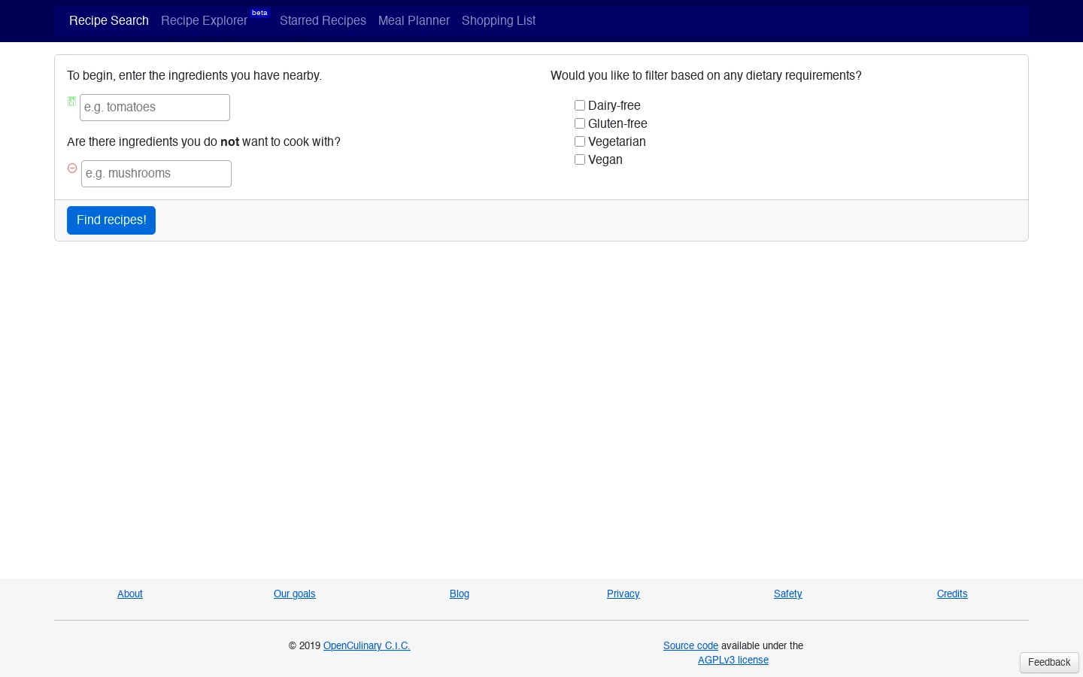Open the Recipe Search tab

pyautogui.click(x=109, y=20)
